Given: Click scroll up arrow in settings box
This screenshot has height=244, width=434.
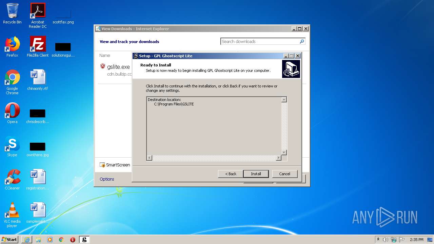Looking at the screenshot, I should click(x=284, y=99).
